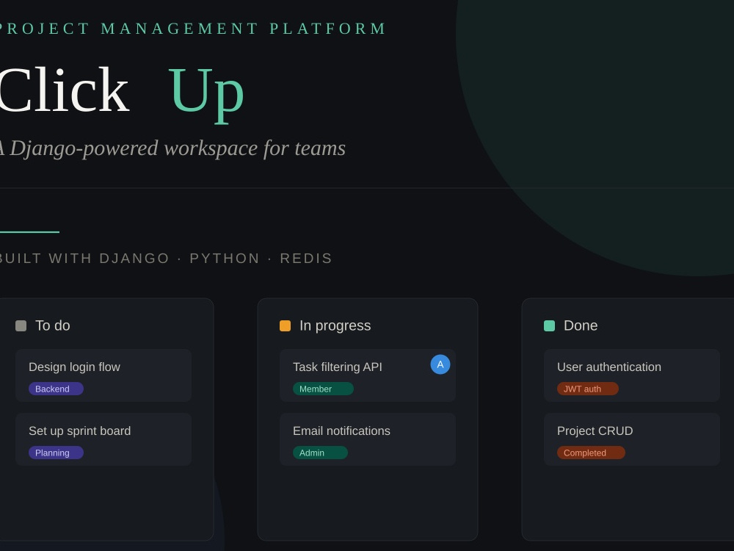This screenshot has height=551, width=734.
Task: Click the gray To do status square
Action: [21, 325]
